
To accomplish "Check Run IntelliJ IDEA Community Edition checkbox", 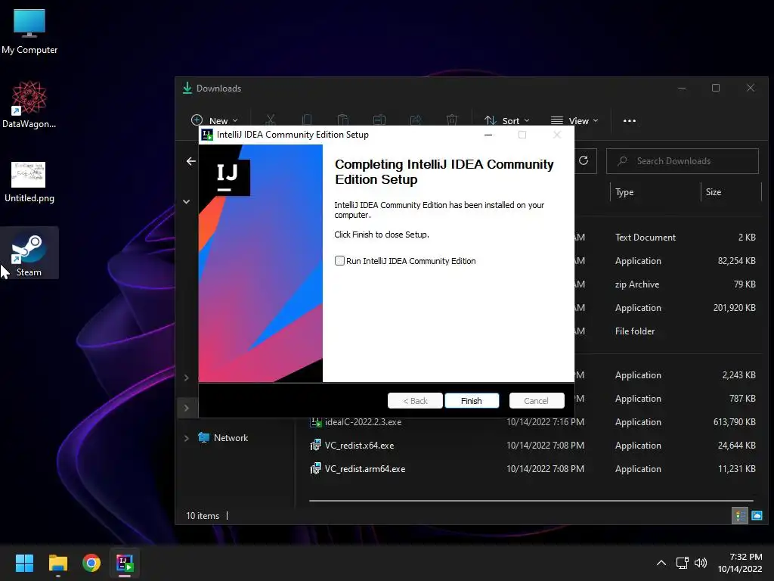I will pyautogui.click(x=339, y=261).
